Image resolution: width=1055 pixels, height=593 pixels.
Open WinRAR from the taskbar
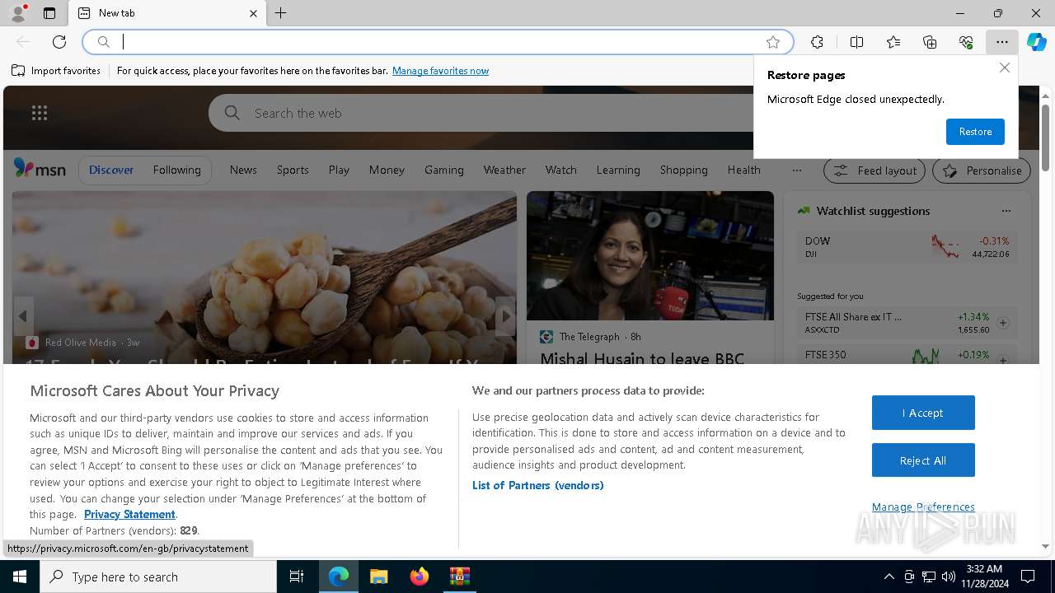tap(459, 577)
